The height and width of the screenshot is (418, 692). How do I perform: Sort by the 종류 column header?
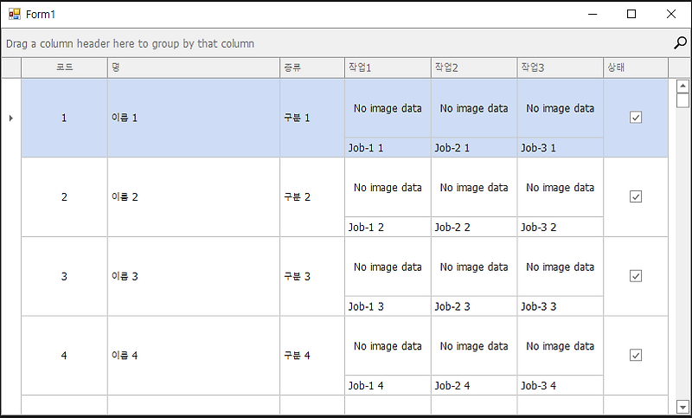[312, 68]
